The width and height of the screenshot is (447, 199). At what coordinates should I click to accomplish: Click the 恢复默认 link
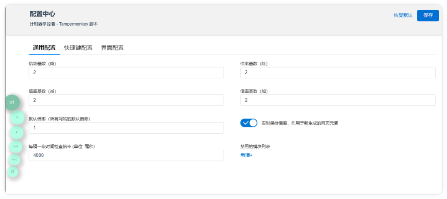[x=403, y=15]
